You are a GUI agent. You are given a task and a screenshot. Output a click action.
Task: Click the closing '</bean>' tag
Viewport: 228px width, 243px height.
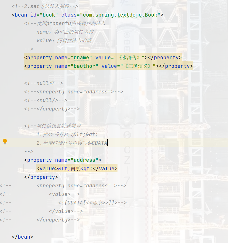click(22, 237)
